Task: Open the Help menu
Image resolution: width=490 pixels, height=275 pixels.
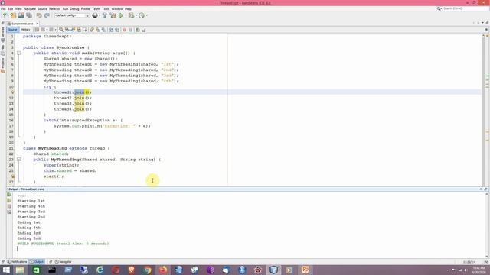Action: 128,9
